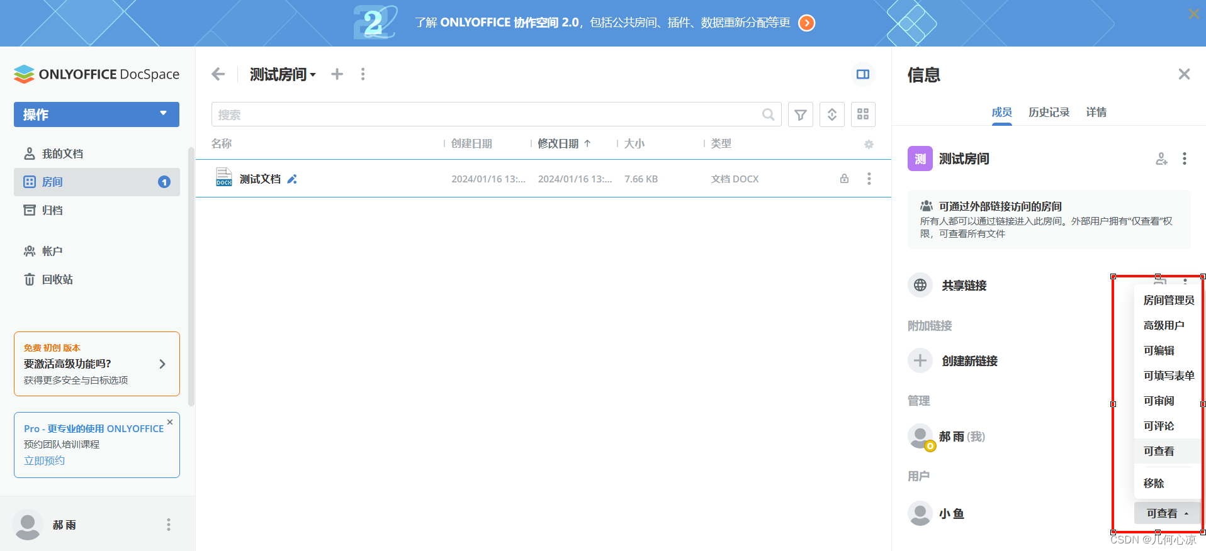Sort by 名称 column header
This screenshot has height=551, width=1206.
(x=222, y=143)
